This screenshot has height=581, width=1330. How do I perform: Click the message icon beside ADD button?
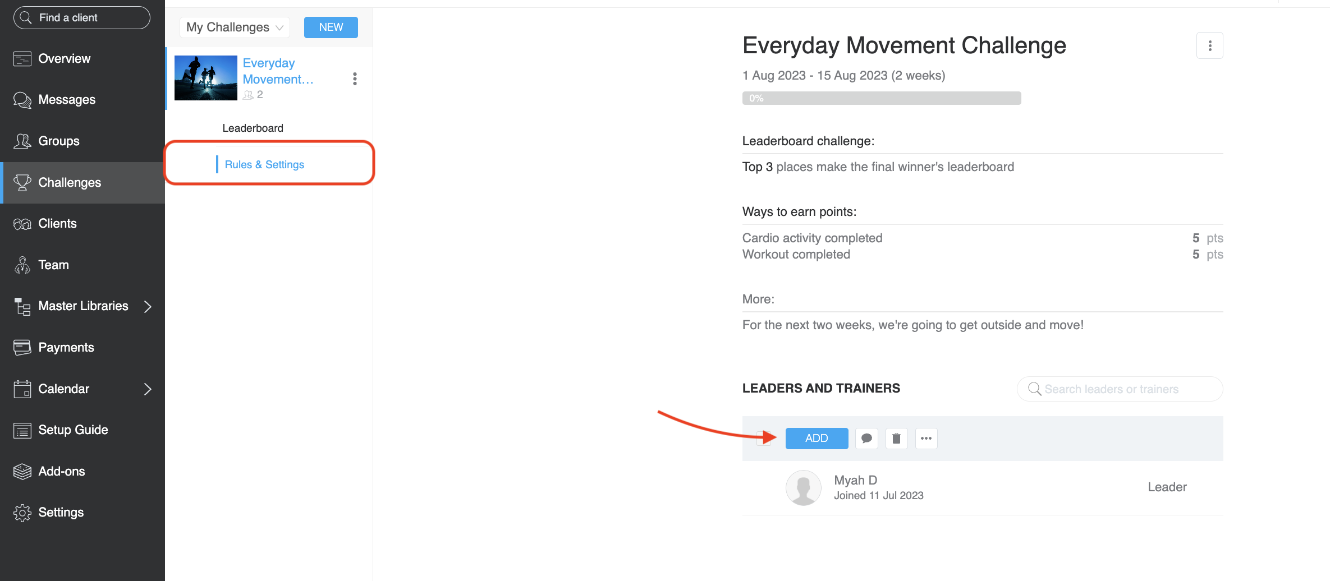tap(866, 438)
